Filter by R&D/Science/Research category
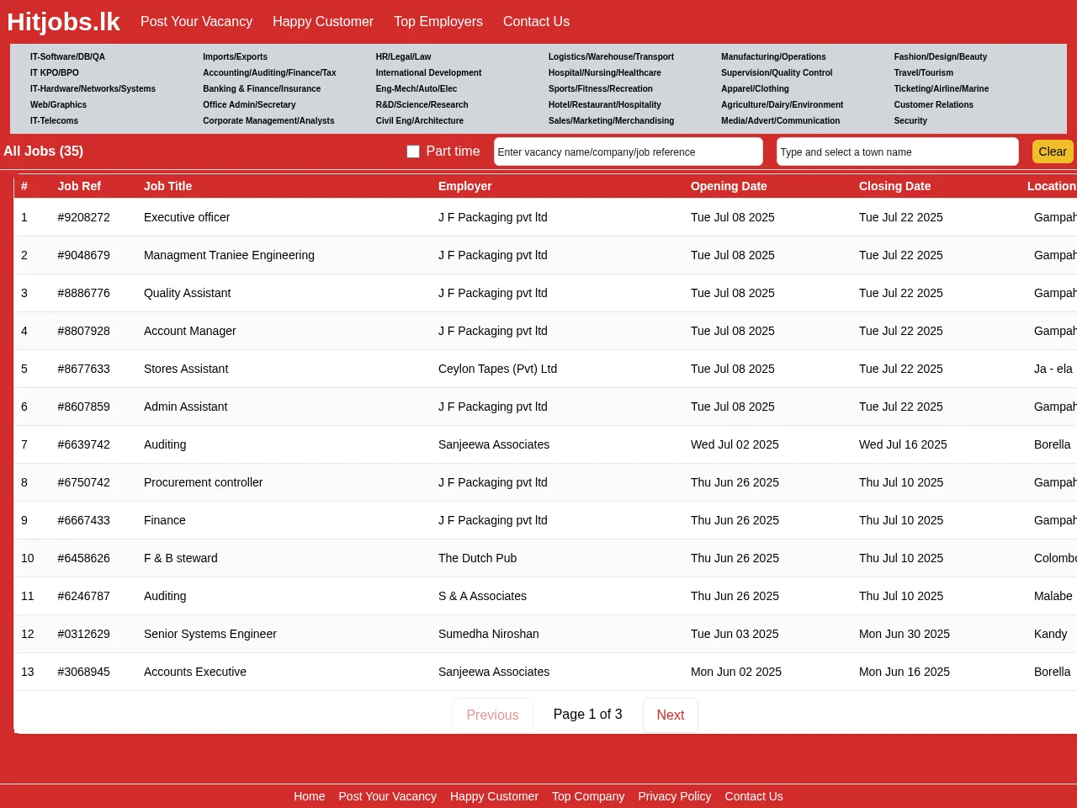 tap(422, 104)
